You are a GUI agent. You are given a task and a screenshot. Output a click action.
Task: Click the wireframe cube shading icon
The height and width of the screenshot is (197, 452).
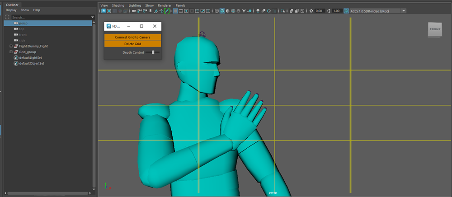pos(217,11)
